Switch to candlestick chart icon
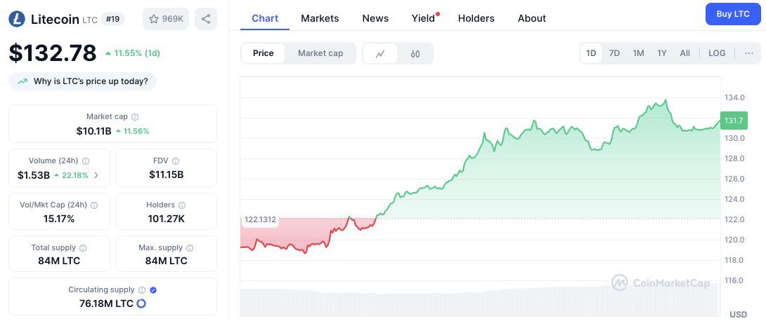This screenshot has height=321, width=766. coord(415,53)
